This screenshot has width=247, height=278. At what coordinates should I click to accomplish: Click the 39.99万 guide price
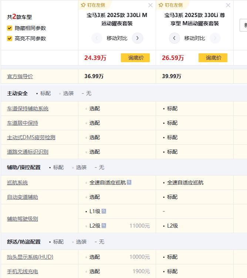(x=172, y=76)
